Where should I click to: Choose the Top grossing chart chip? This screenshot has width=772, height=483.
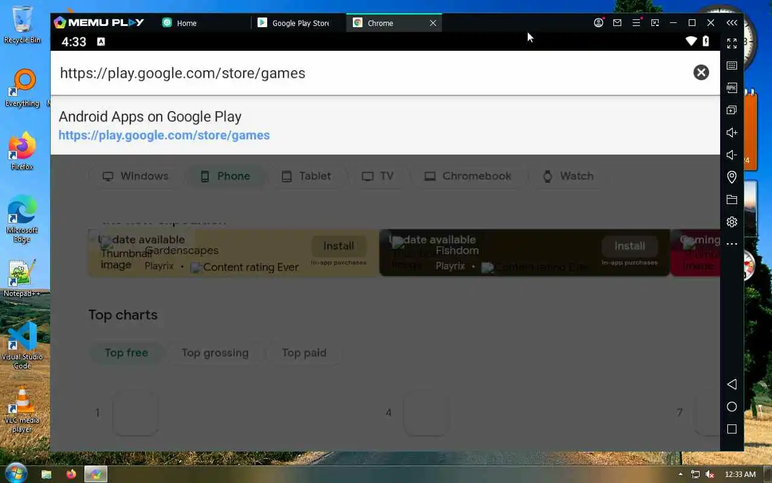tap(215, 353)
